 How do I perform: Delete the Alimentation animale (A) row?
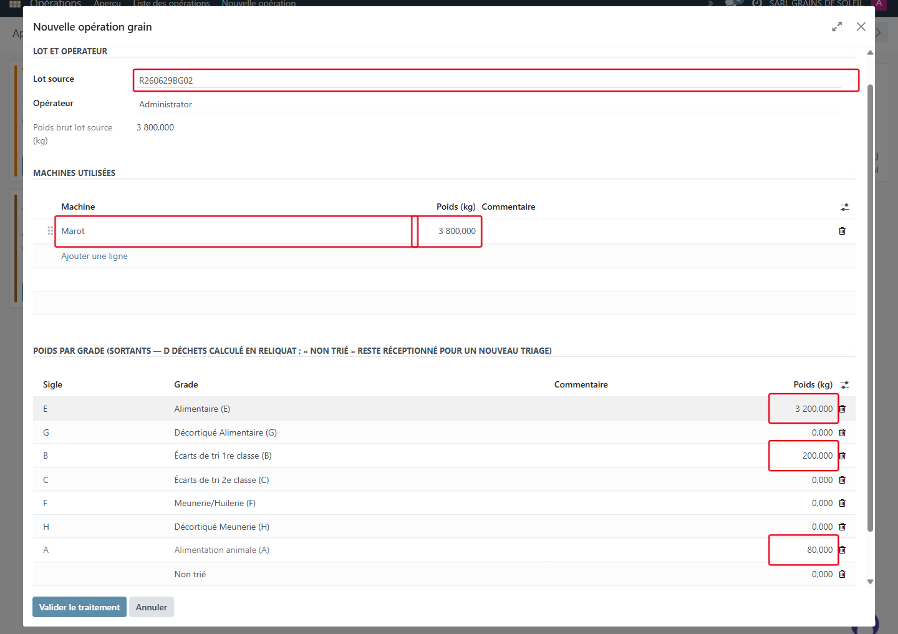(842, 550)
